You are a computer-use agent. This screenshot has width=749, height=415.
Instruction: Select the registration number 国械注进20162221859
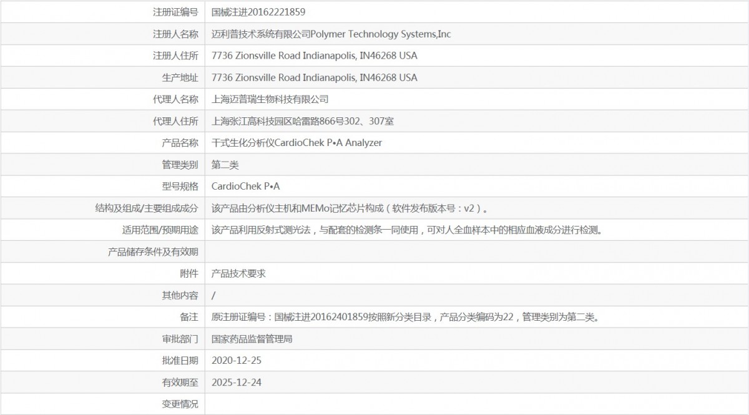tap(258, 12)
